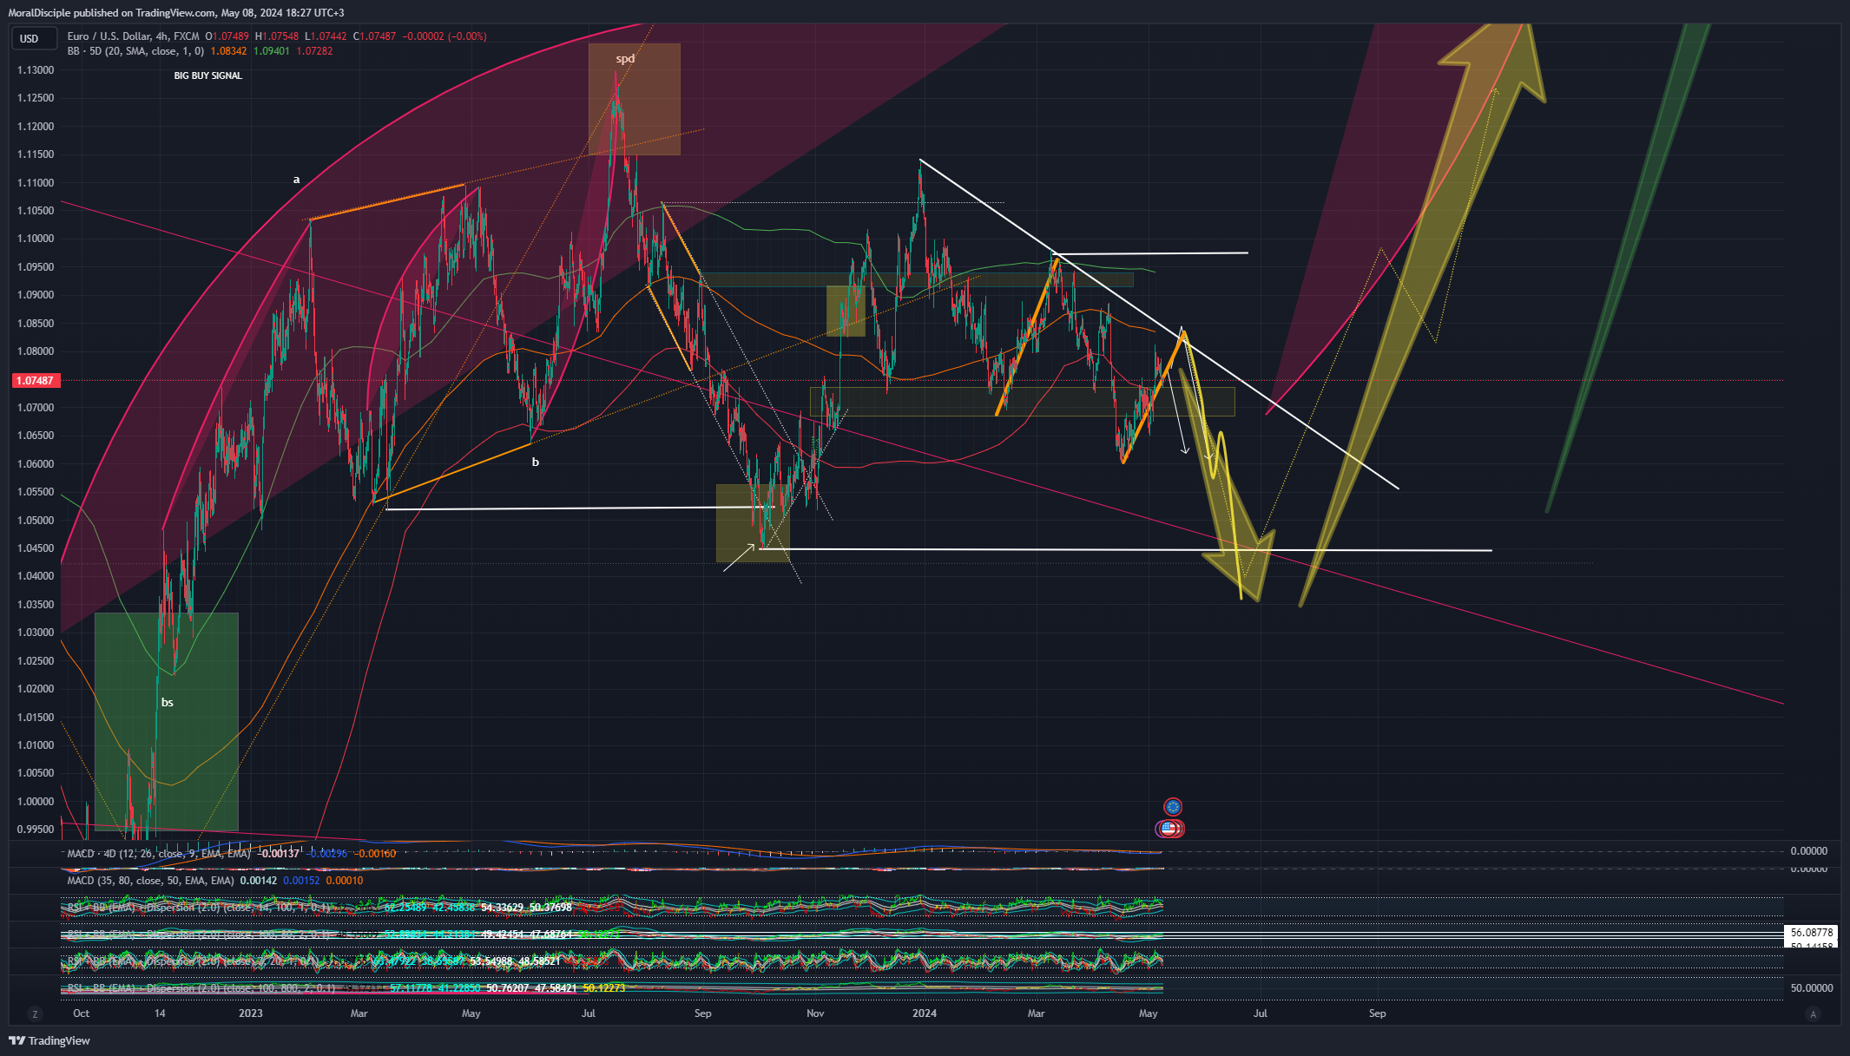Open the US flag economic event marker
Screen dimensions: 1850x1056
(1169, 829)
